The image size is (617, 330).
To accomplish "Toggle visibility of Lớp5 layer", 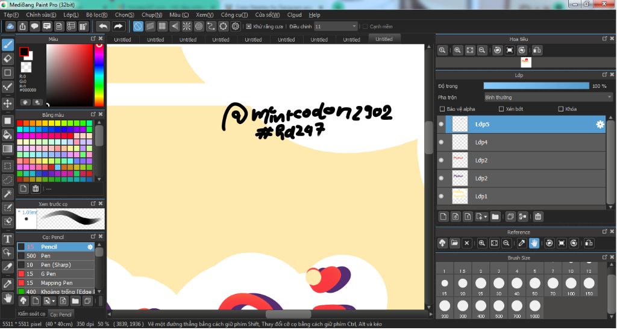I will click(441, 124).
